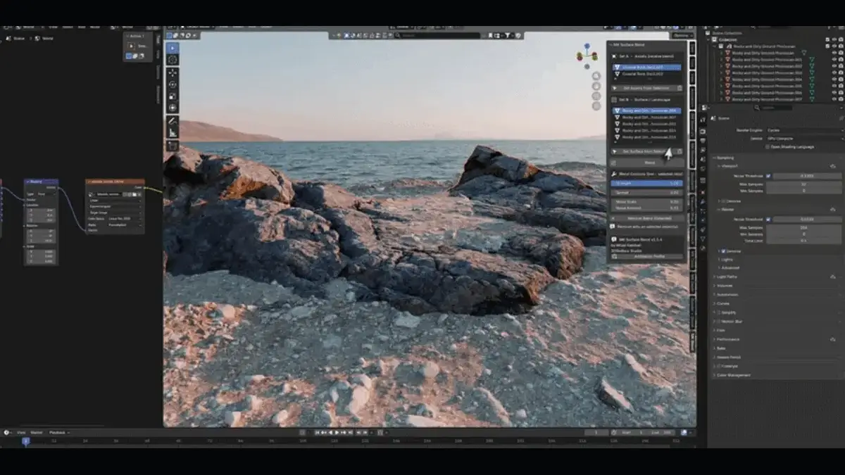Click the Play animation button in timeline
This screenshot has width=845, height=475.
(337, 432)
